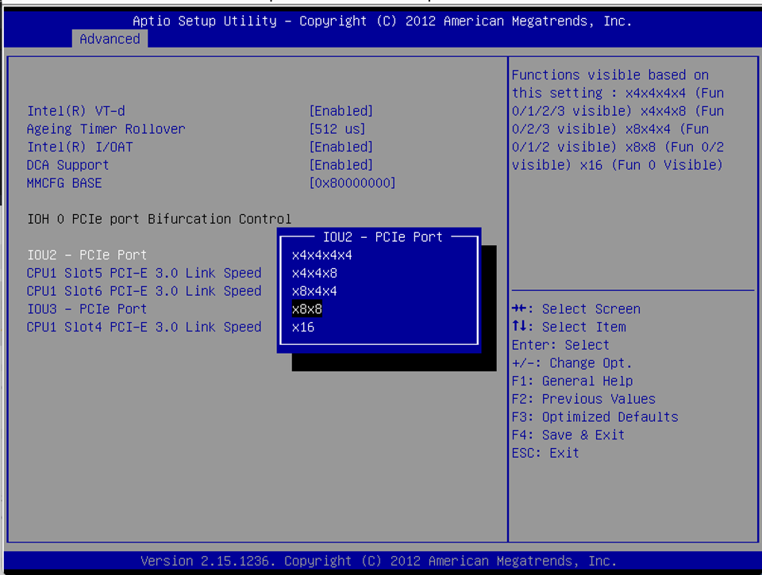Click the Intel(R) VT-d setting label
The height and width of the screenshot is (575, 762).
coord(76,111)
